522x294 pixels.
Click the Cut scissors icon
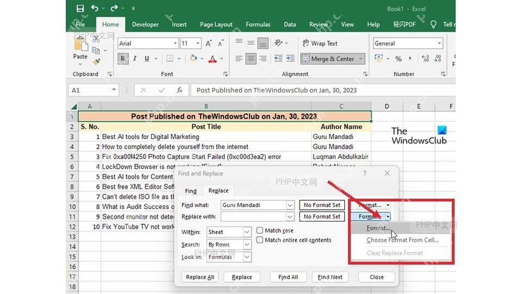[x=96, y=39]
